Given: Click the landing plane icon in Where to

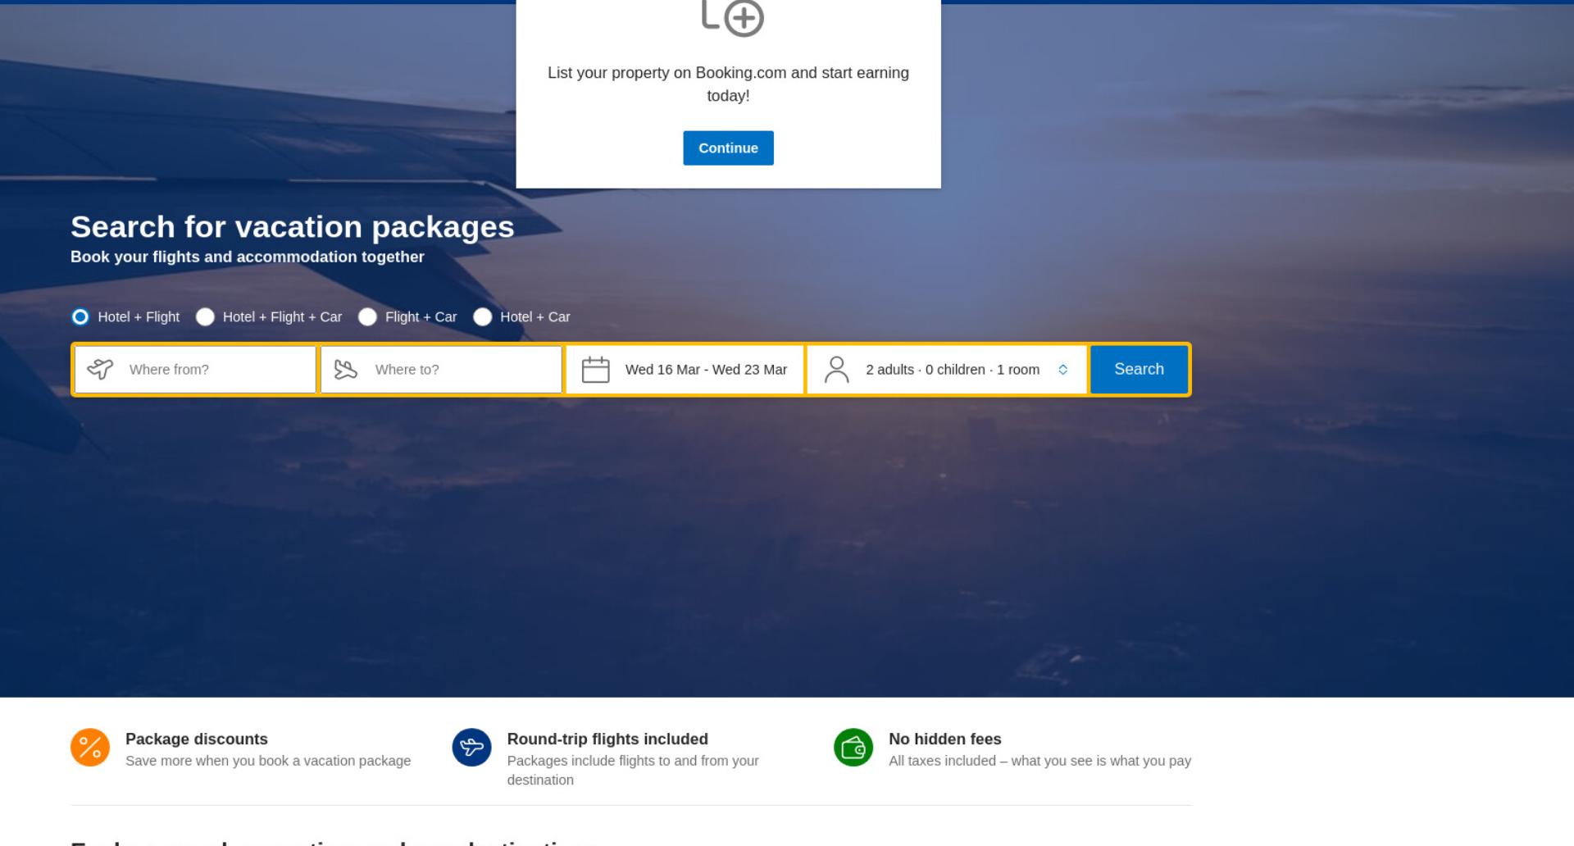Looking at the screenshot, I should pyautogui.click(x=346, y=369).
